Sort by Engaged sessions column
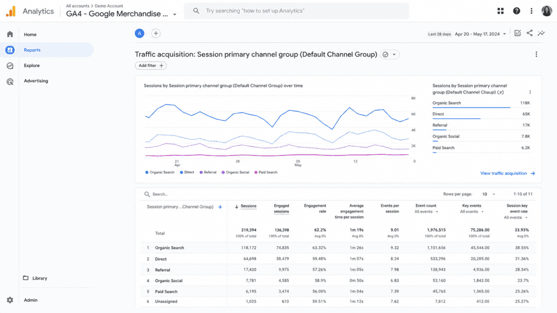The height and width of the screenshot is (313, 557). coord(281,209)
